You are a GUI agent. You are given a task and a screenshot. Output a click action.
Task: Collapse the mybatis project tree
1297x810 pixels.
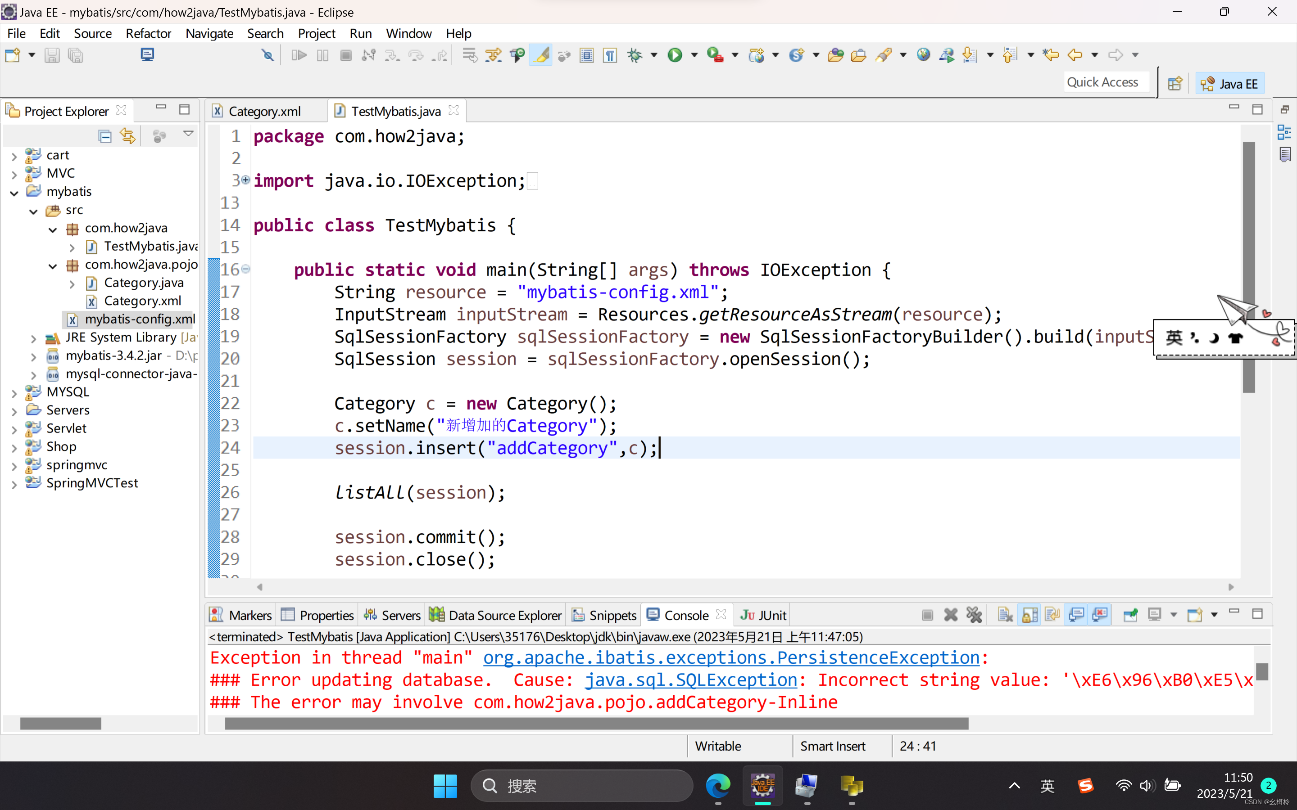[14, 192]
